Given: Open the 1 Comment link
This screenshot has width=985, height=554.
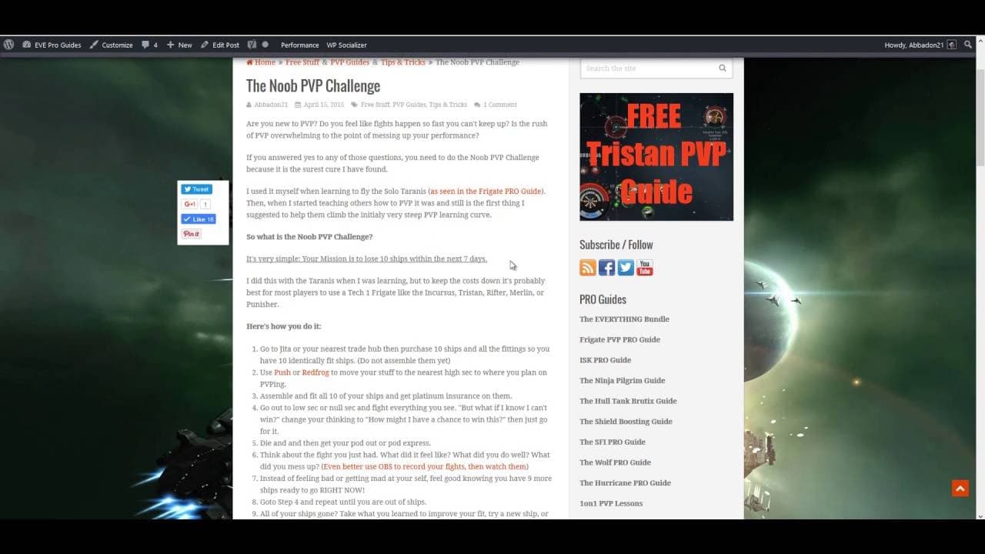Looking at the screenshot, I should tap(500, 105).
